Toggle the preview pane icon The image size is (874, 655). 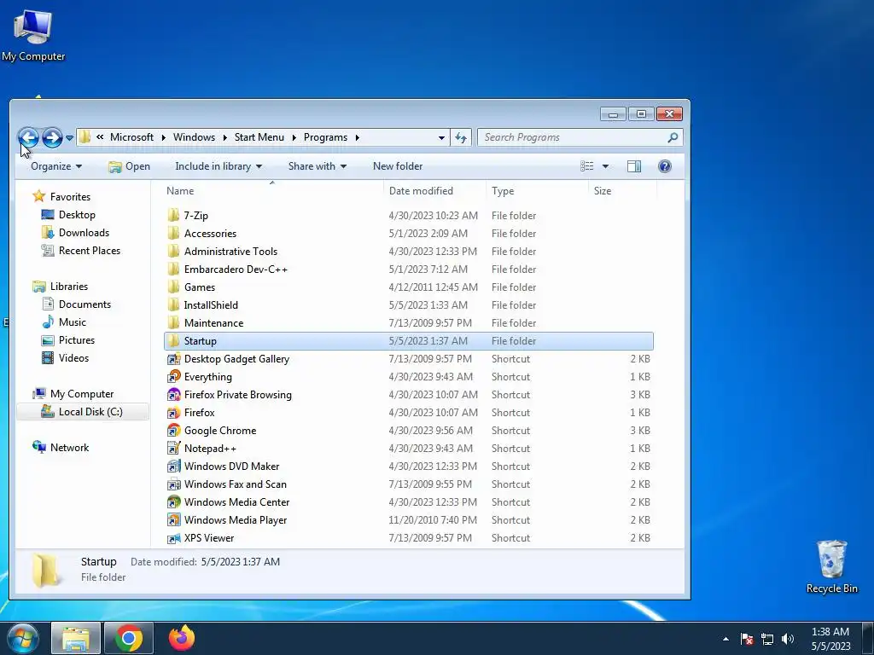click(634, 166)
